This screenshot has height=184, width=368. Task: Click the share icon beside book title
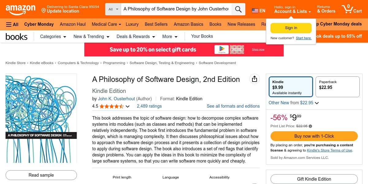coord(254,79)
